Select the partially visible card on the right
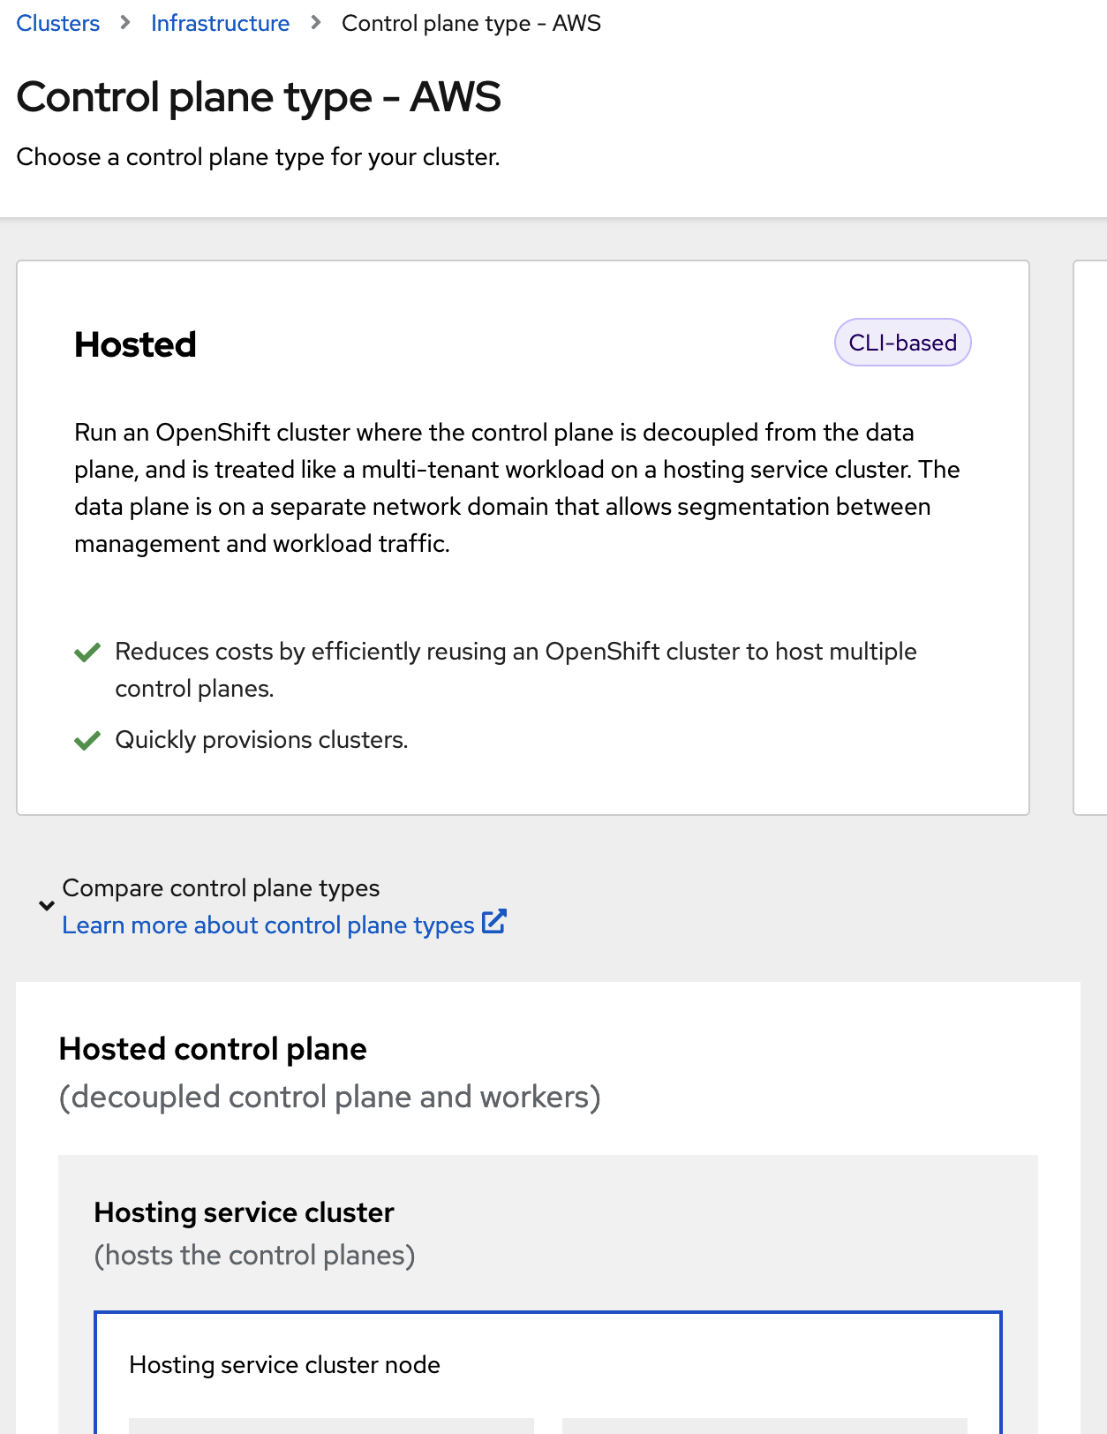This screenshot has width=1107, height=1434. 1091,537
